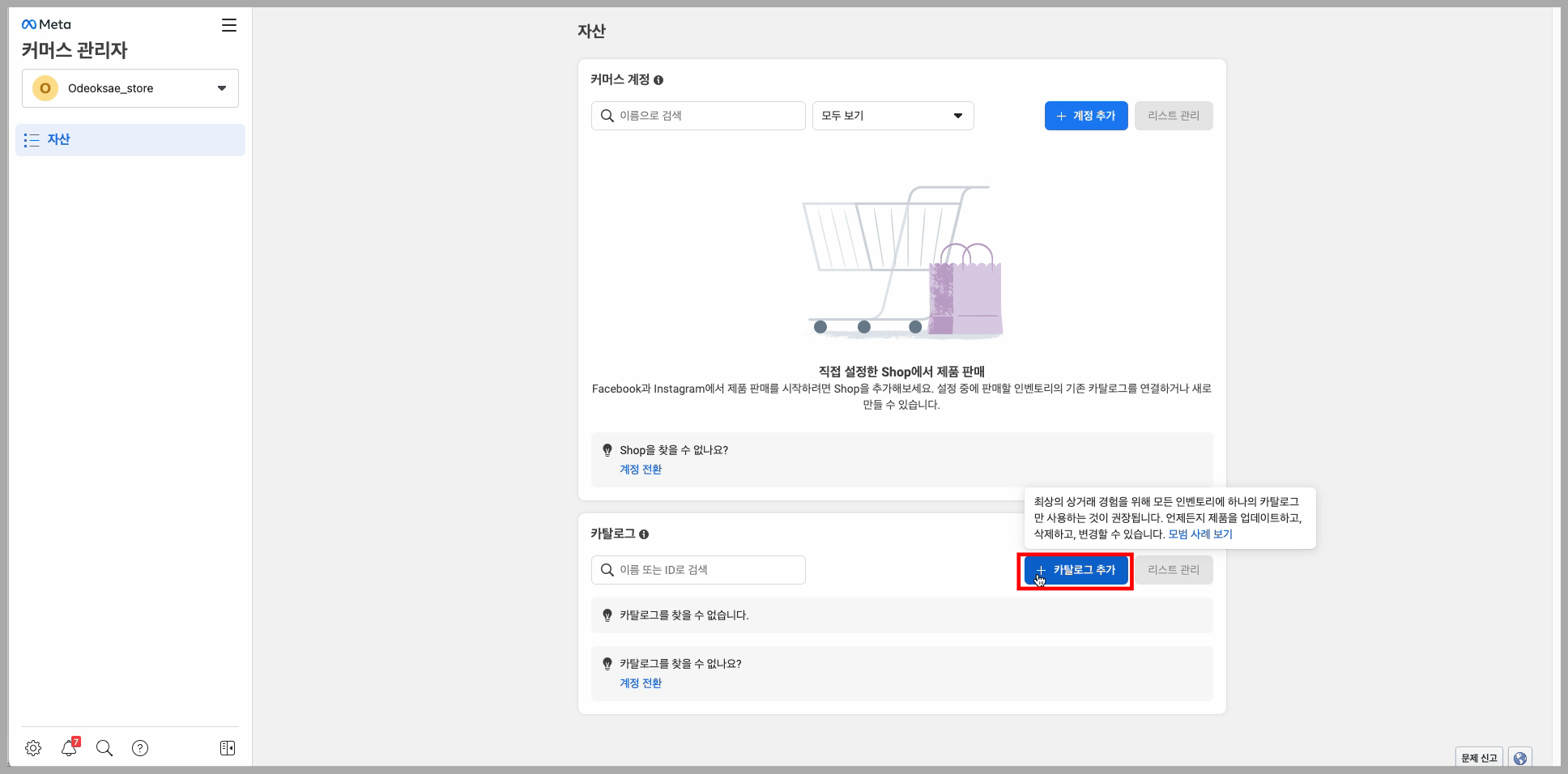Click the 카탈로그 추가 button
1568x774 pixels.
1075,570
